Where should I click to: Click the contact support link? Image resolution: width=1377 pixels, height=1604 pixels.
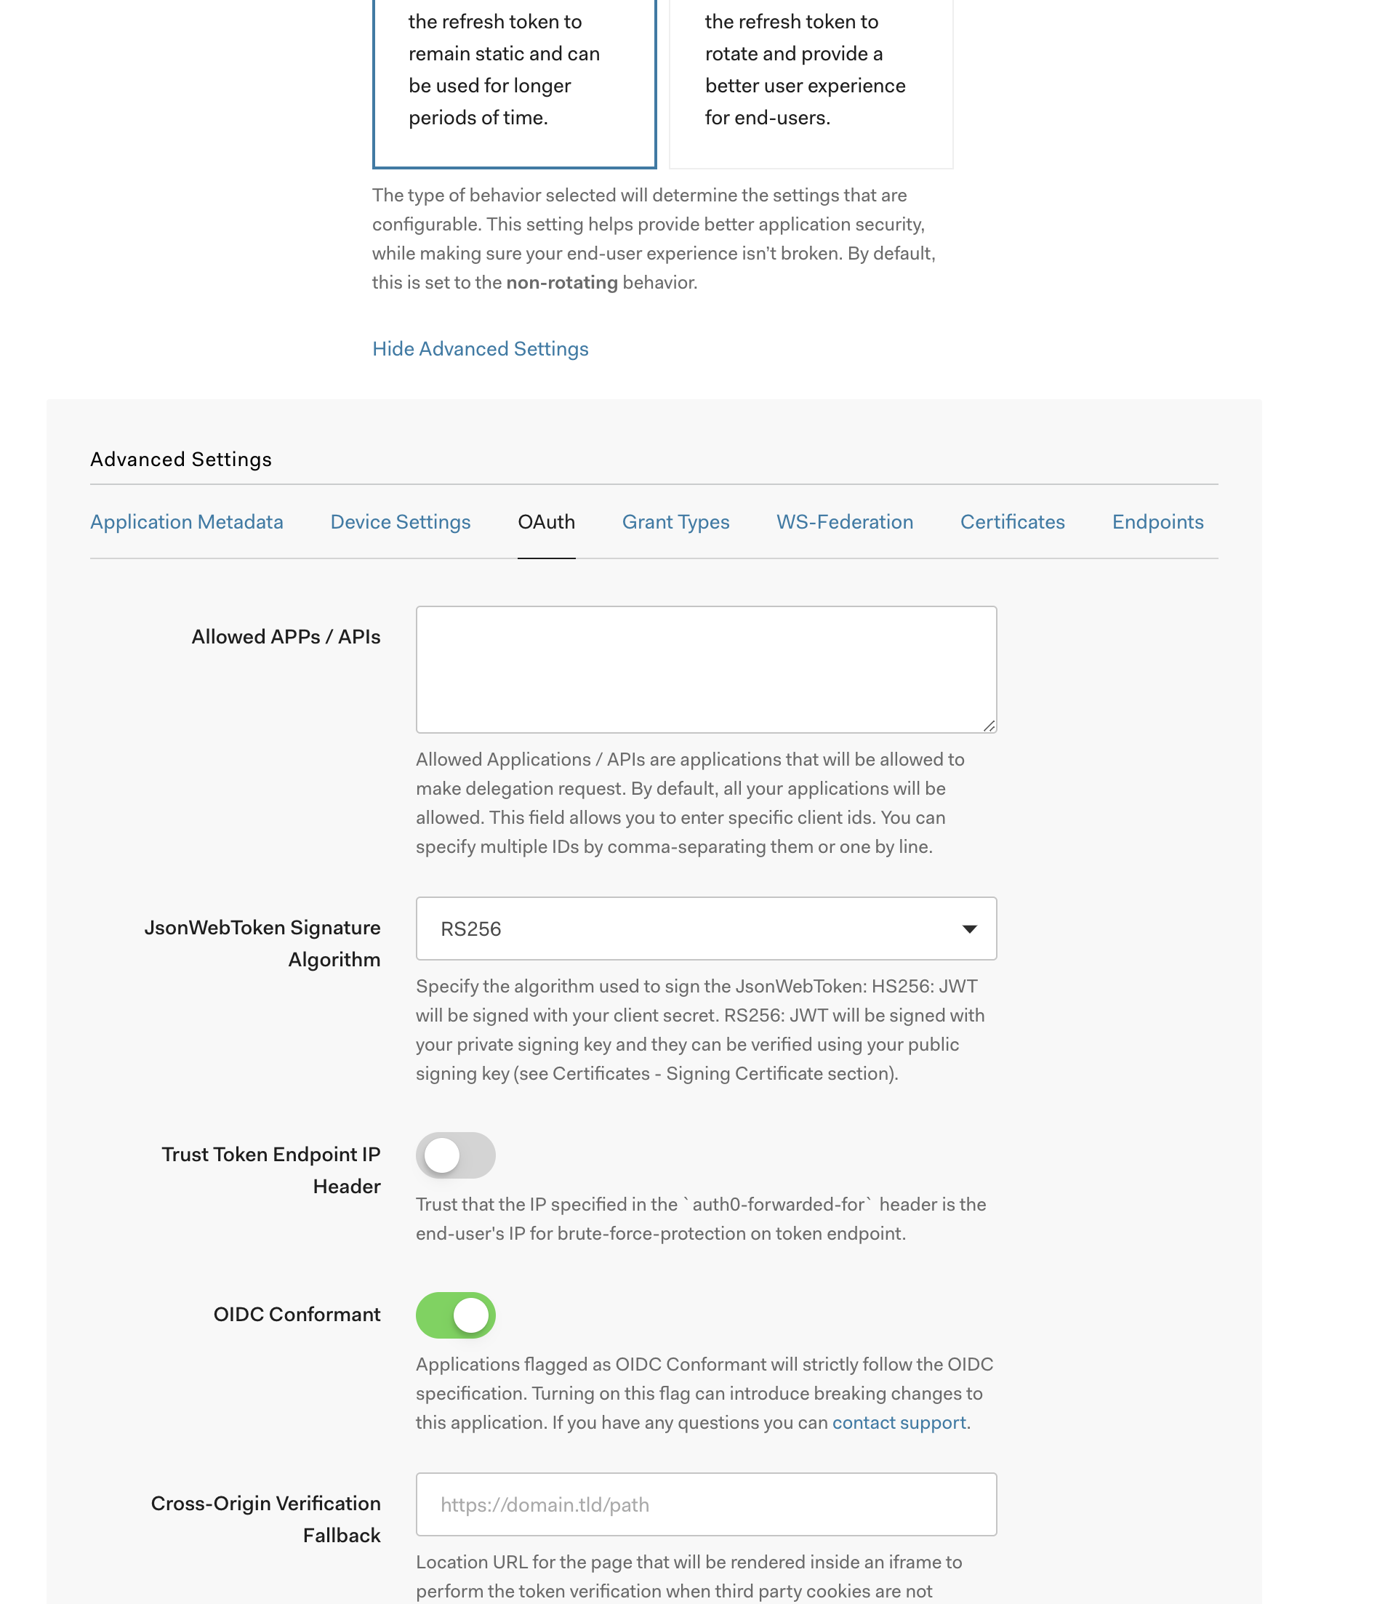898,1422
